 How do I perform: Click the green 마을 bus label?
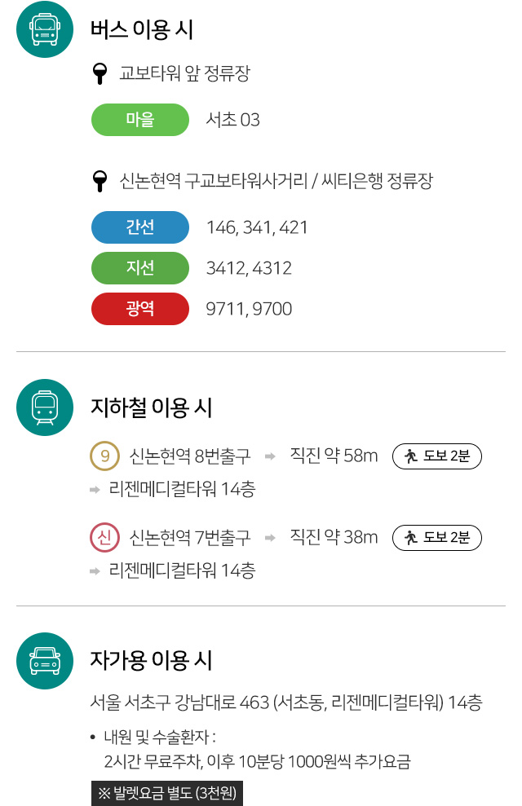(140, 120)
